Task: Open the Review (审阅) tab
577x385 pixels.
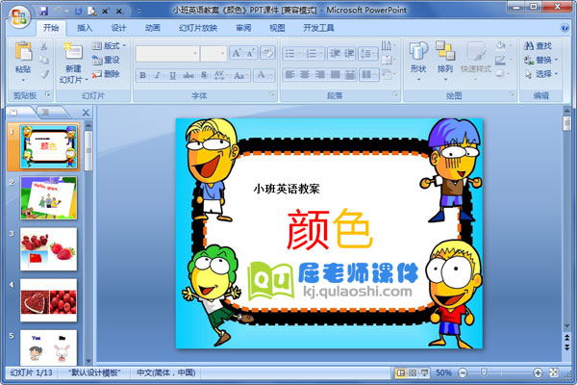Action: coord(243,28)
